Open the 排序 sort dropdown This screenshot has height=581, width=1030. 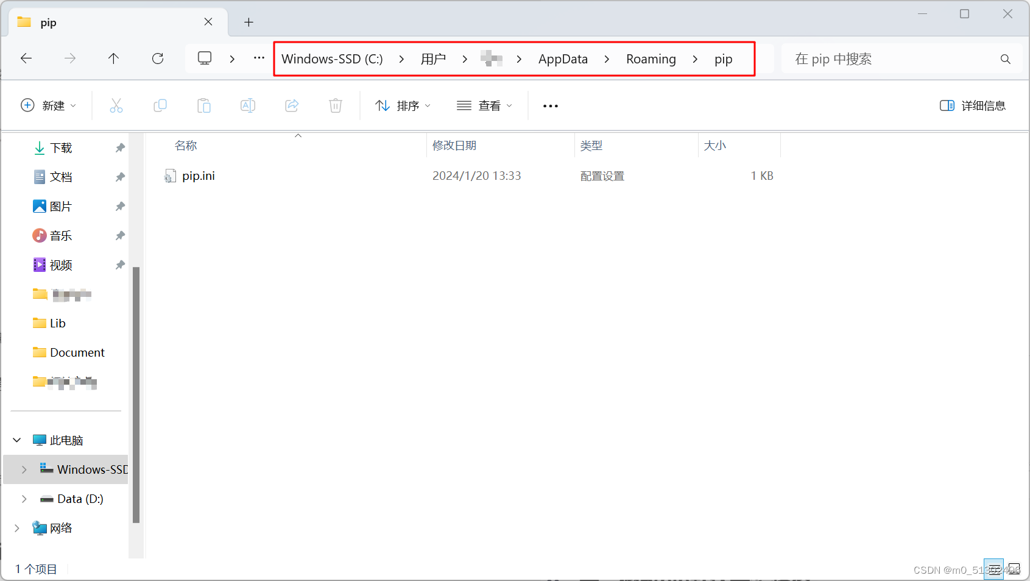(403, 105)
